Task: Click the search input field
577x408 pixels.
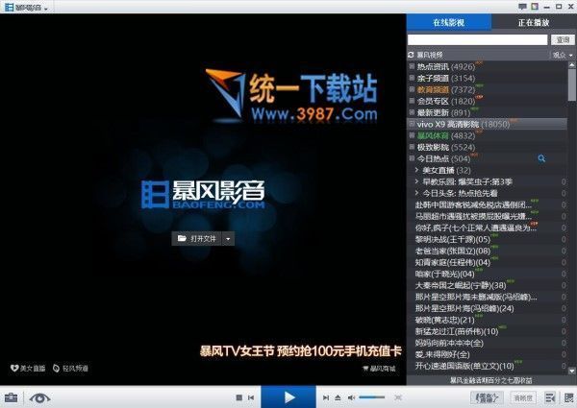Action: point(477,39)
